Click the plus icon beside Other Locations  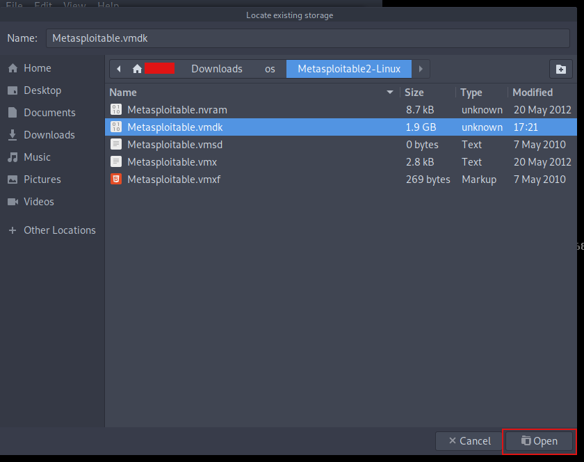coord(13,230)
